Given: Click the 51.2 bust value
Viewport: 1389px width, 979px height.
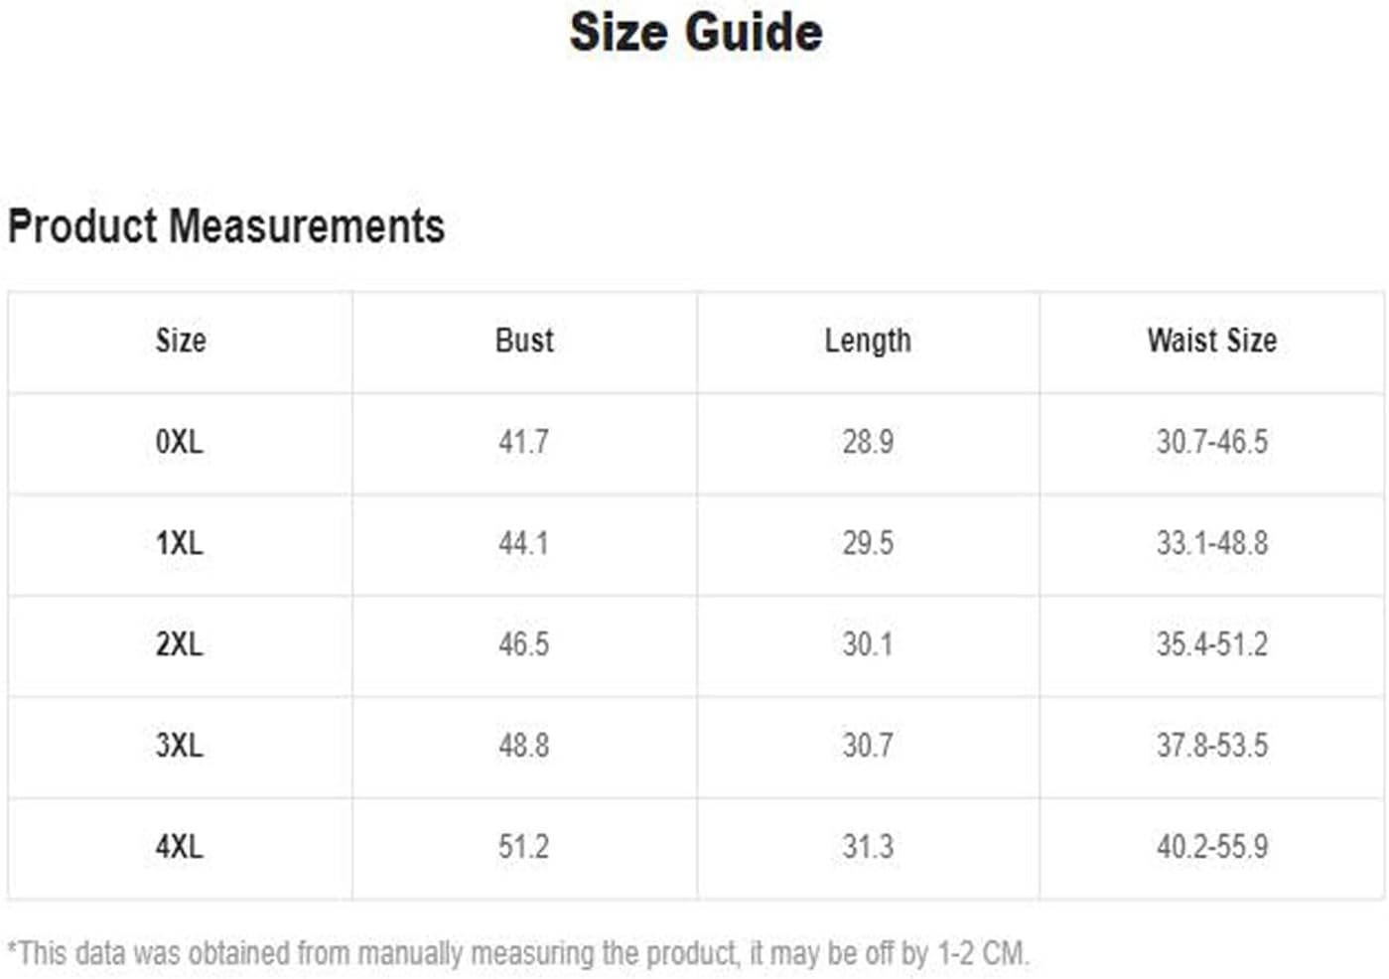Looking at the screenshot, I should [524, 847].
